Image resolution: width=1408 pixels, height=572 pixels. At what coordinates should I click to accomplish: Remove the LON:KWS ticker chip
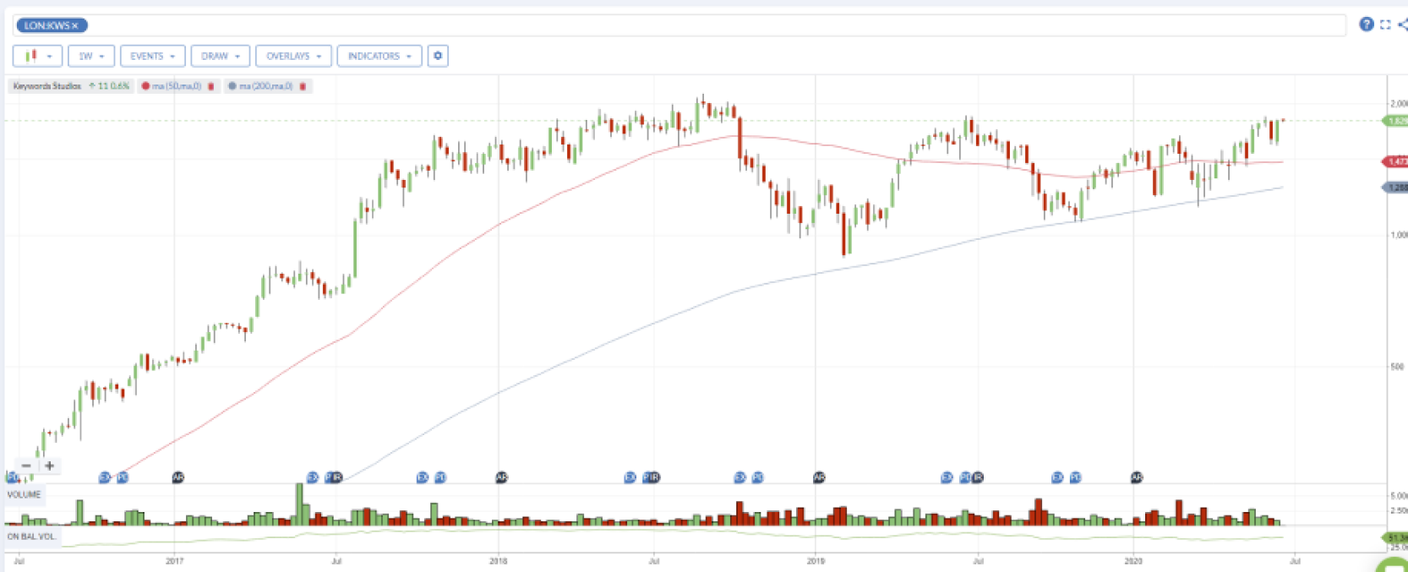[75, 25]
